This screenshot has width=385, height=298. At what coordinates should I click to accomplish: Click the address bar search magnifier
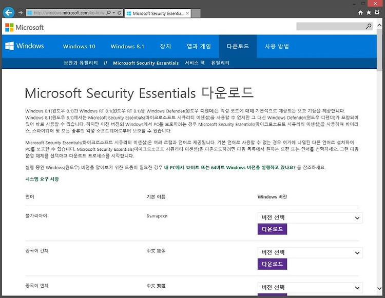pyautogui.click(x=108, y=13)
